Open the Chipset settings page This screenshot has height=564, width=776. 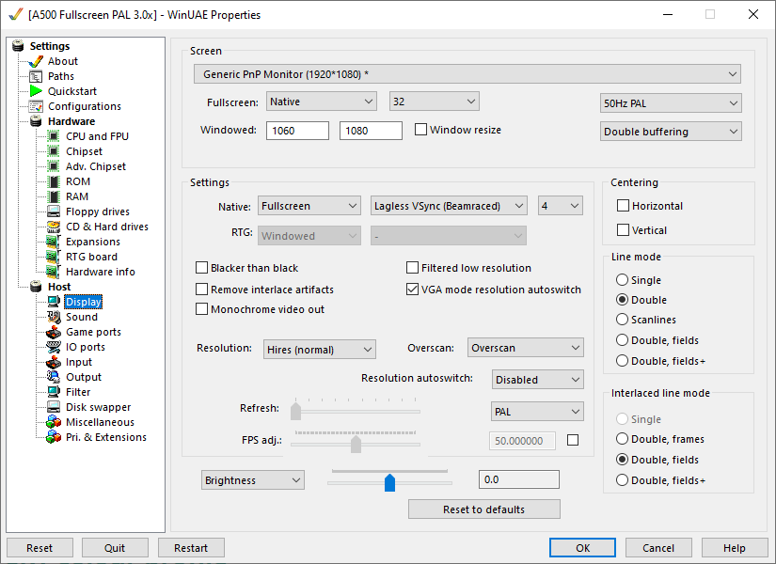click(x=84, y=151)
